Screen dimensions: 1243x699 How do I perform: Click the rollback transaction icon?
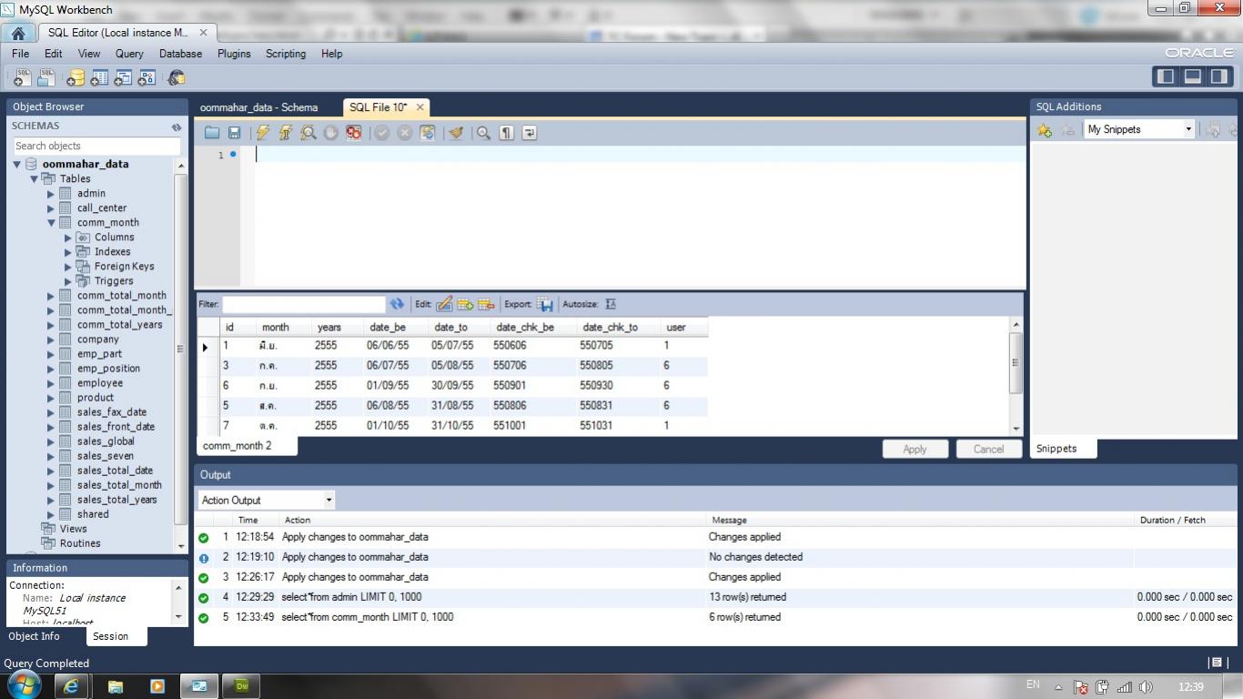[x=405, y=133]
